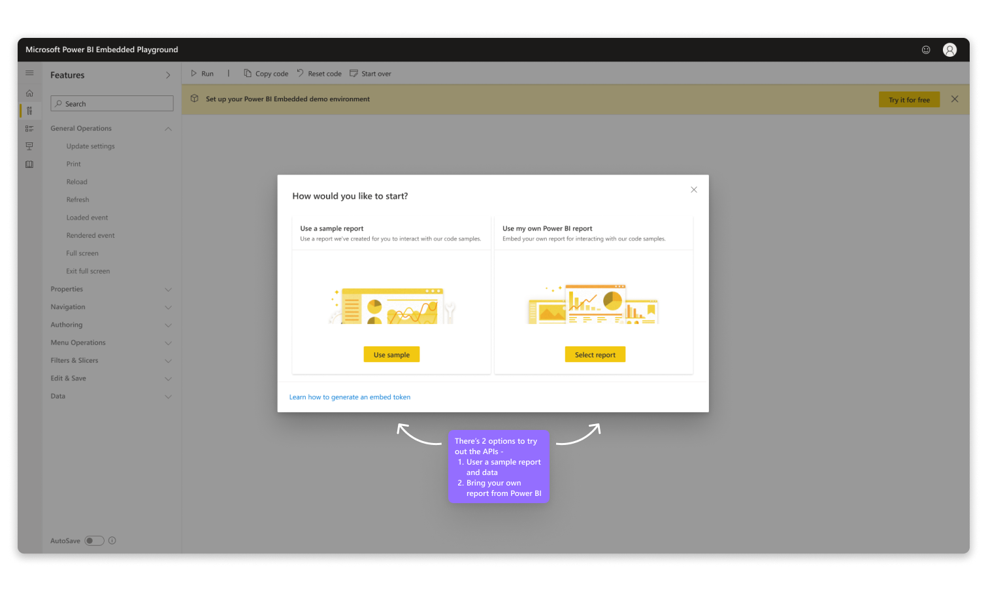
Task: Expand the Edit & Save section
Action: click(x=168, y=378)
